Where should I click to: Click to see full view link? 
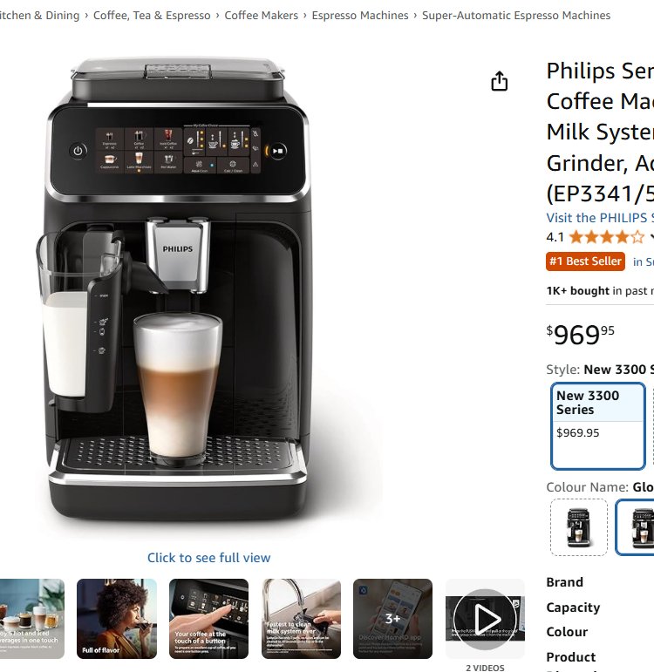(209, 558)
